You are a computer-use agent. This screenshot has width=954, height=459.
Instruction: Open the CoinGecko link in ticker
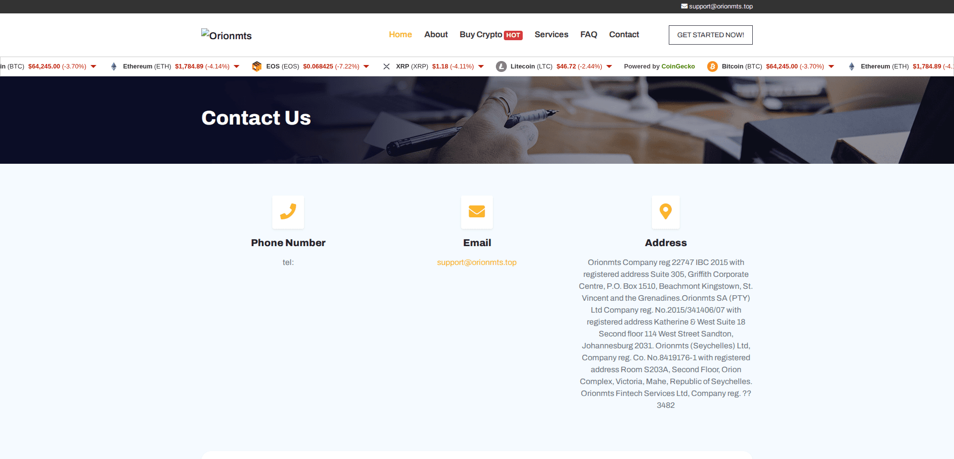(x=678, y=66)
